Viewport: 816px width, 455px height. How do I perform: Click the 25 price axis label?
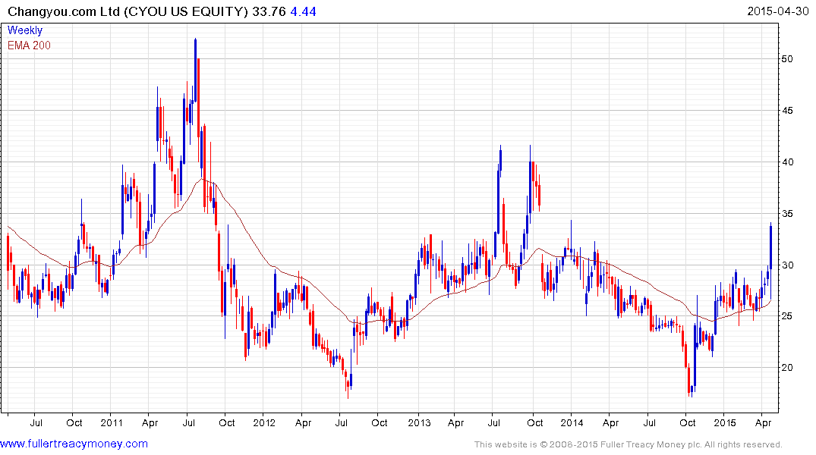787,316
